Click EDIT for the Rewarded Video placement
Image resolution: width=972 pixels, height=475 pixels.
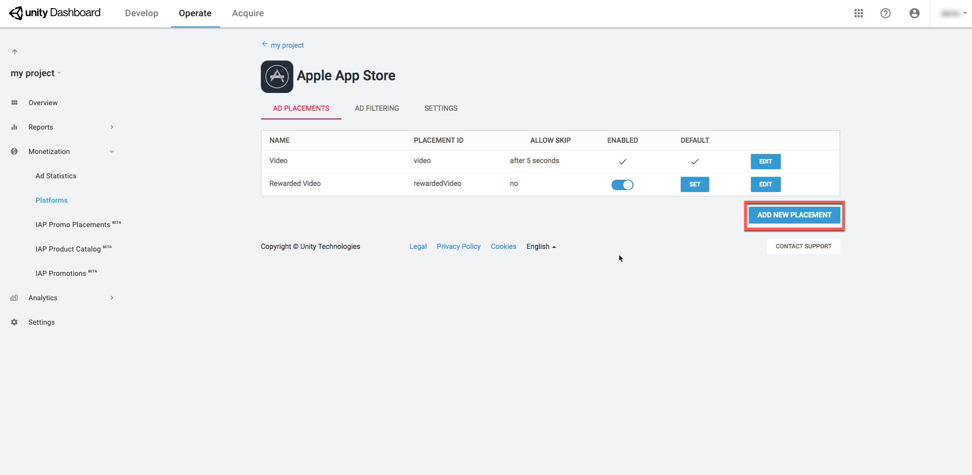[766, 184]
